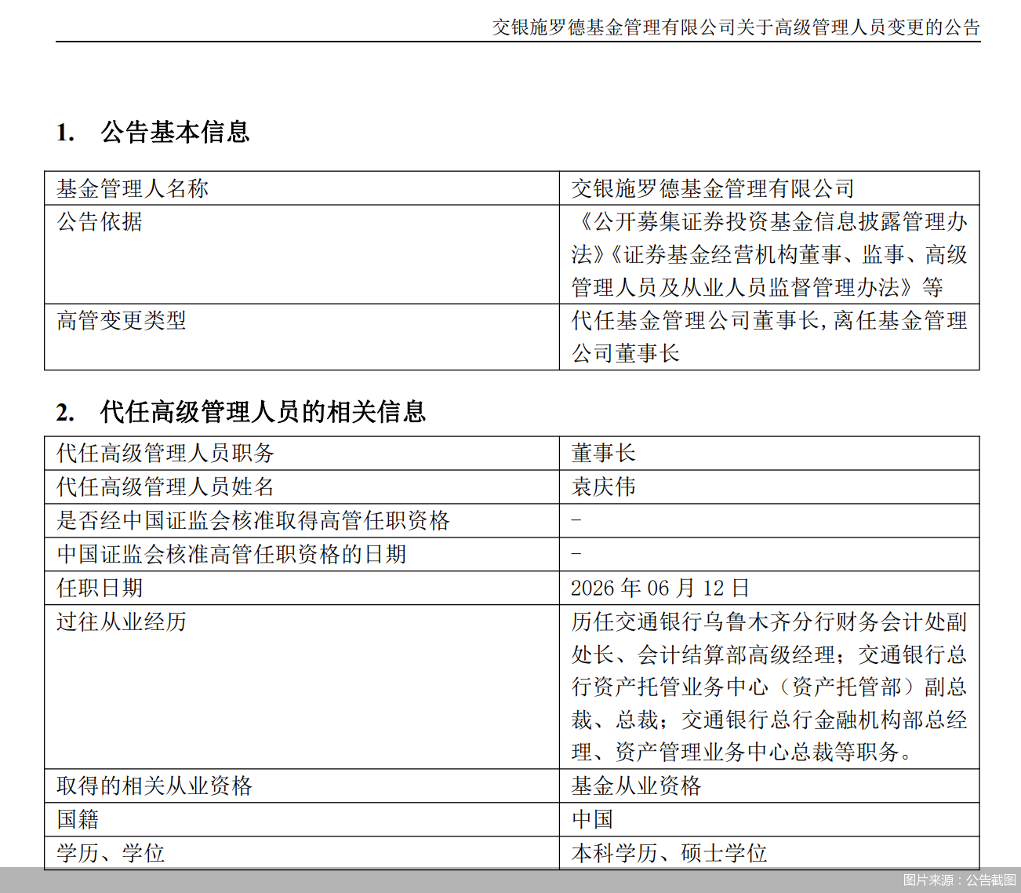1021x893 pixels.
Task: Click the label '高管变更类型'
Action: coord(122,320)
